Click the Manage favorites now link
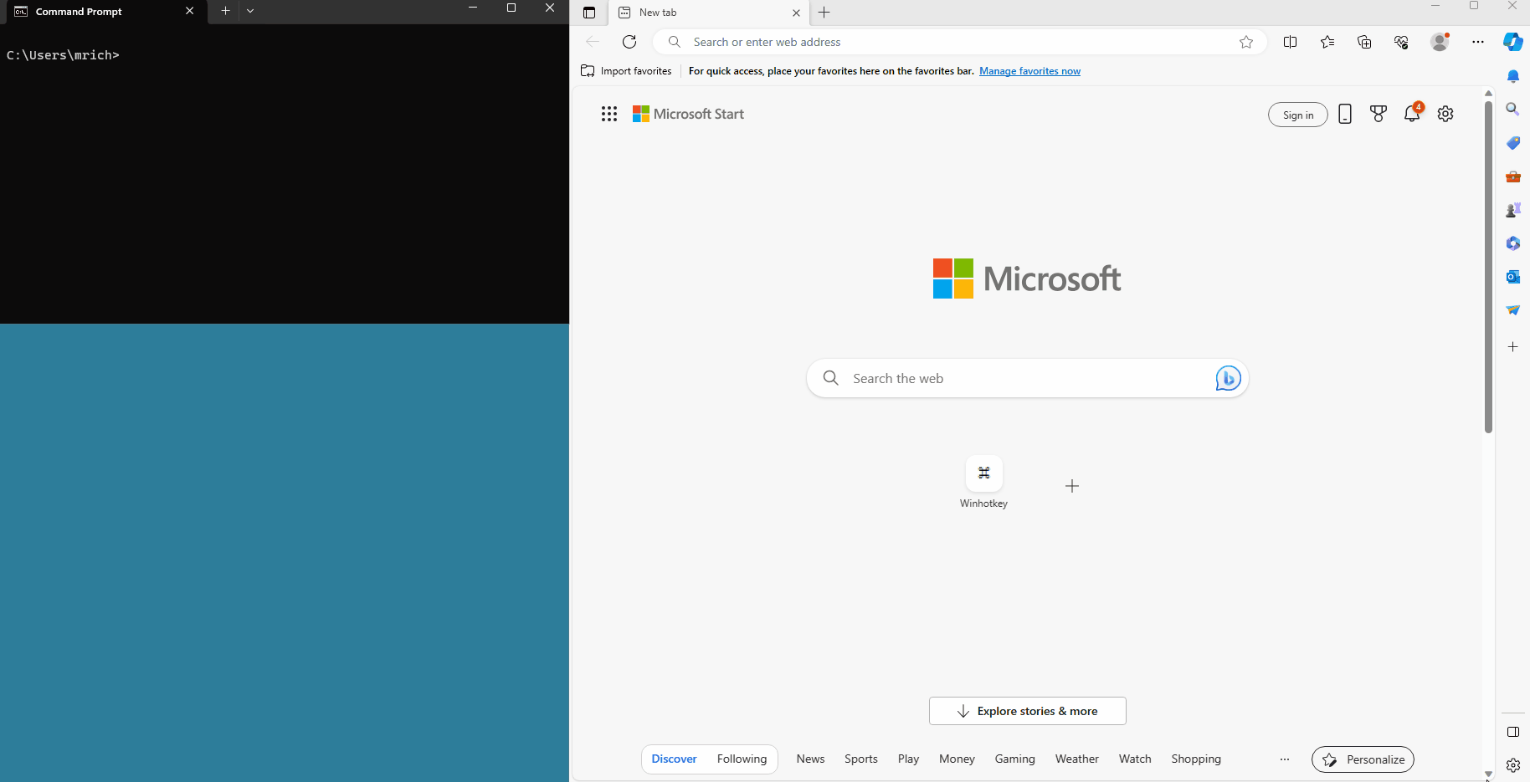Viewport: 1530px width, 782px height. (x=1029, y=70)
